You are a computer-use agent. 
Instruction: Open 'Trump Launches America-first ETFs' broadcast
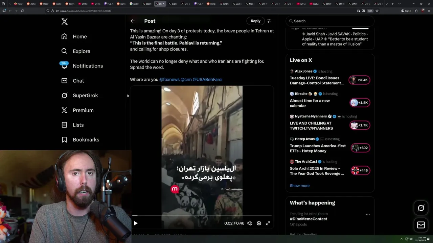[318, 148]
